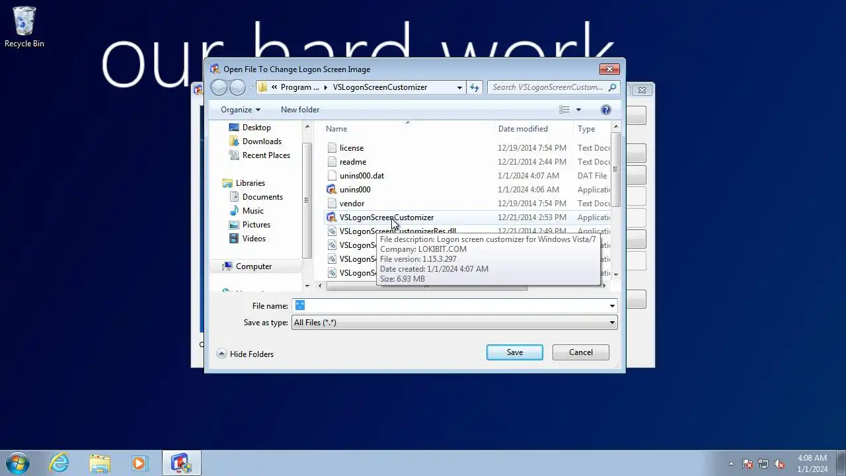Click the VSLogonScreenCustomizer address bar segment
Viewport: 846px width, 476px height.
pos(380,87)
